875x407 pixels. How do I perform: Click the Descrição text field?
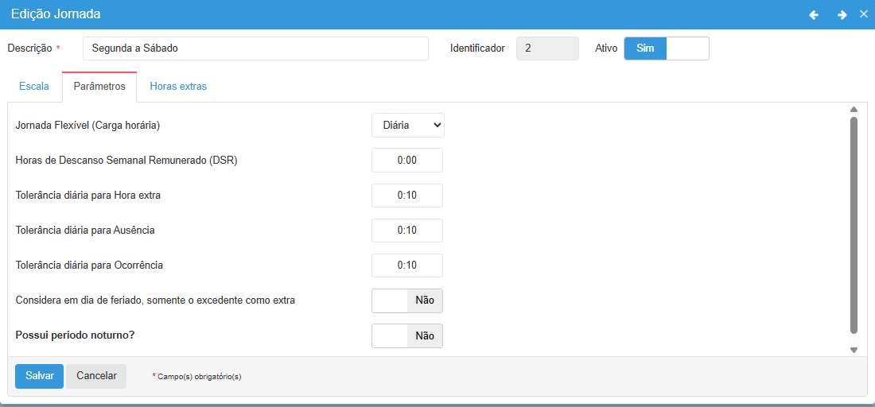click(255, 48)
